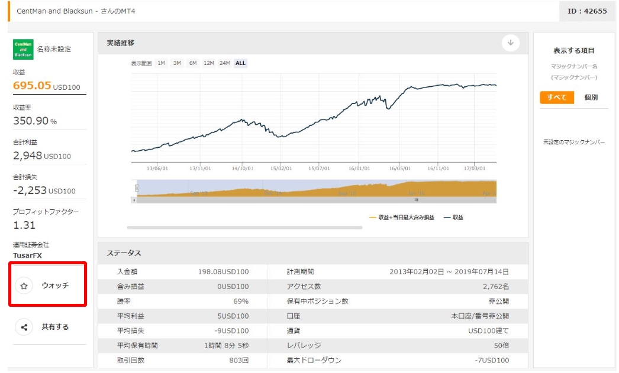Image resolution: width=619 pixels, height=373 pixels.
Task: Click the 共有する label
Action: 55,327
